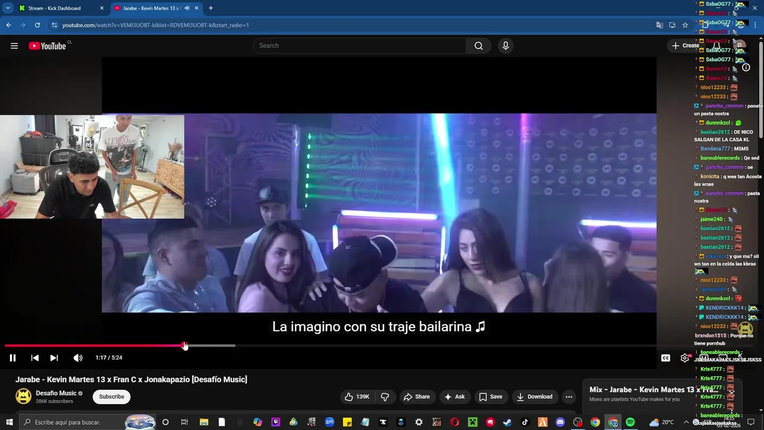Screen dimensions: 764x430
Task: Launch Minecraft from taskbar
Action: (473, 422)
